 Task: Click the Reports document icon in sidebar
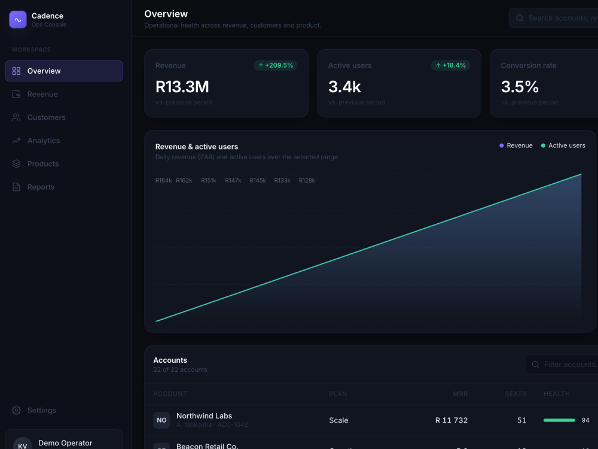pyautogui.click(x=16, y=187)
